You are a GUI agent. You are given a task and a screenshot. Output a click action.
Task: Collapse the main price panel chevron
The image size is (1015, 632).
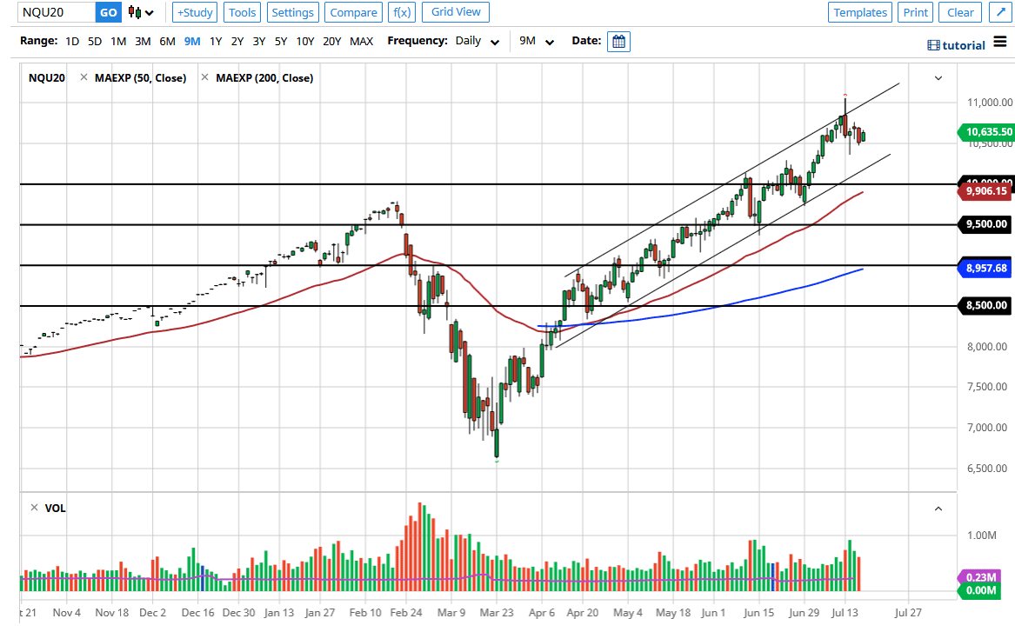tap(938, 77)
